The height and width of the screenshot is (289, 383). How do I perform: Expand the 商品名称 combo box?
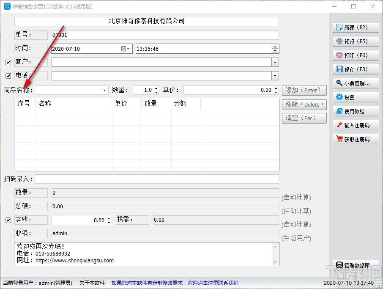tap(104, 90)
